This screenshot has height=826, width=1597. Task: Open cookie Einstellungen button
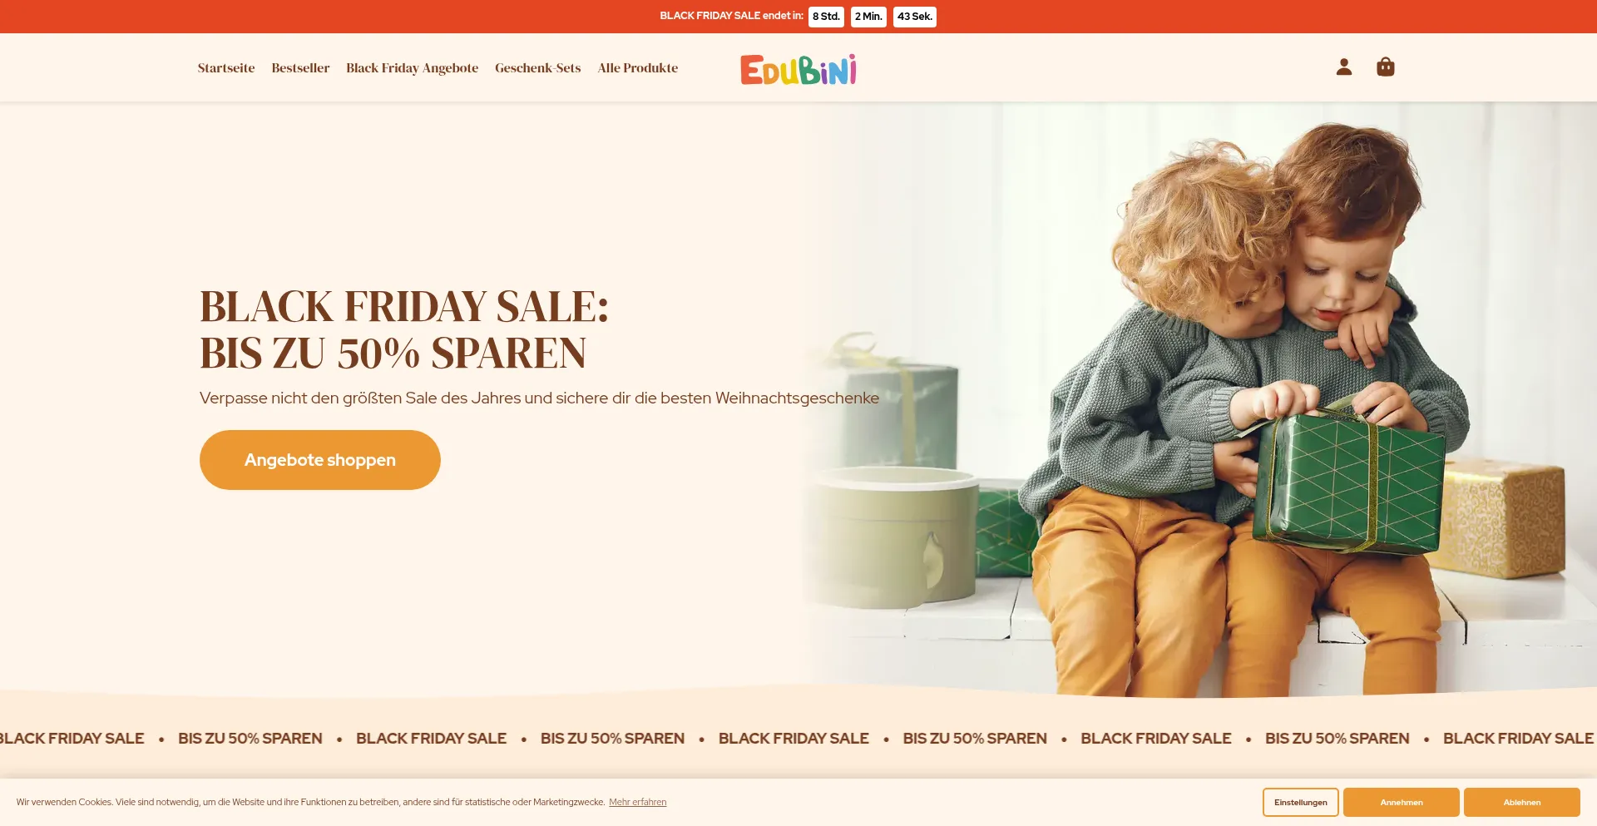(x=1301, y=803)
